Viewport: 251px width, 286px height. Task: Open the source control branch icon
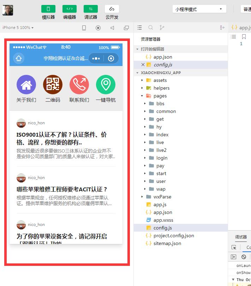point(162,28)
